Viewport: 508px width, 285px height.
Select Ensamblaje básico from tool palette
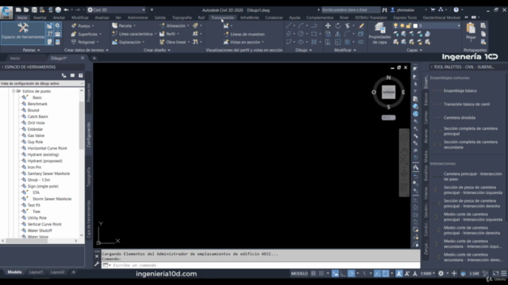460,91
